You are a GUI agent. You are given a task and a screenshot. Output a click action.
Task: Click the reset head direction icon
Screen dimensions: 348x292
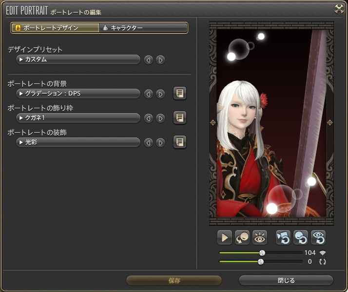(301, 237)
